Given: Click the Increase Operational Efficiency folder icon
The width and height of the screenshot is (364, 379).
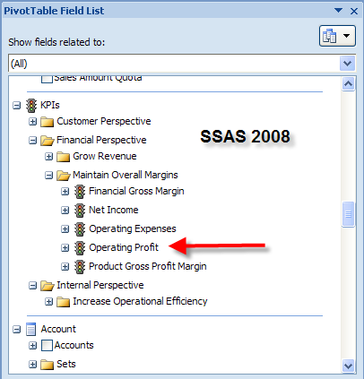Looking at the screenshot, I should point(63,302).
